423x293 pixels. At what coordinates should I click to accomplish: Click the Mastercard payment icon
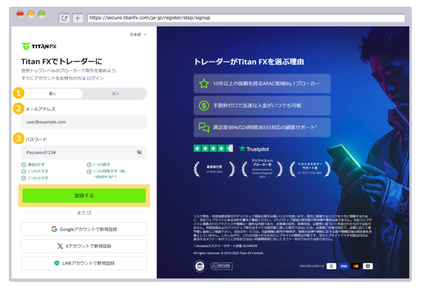pyautogui.click(x=356, y=266)
